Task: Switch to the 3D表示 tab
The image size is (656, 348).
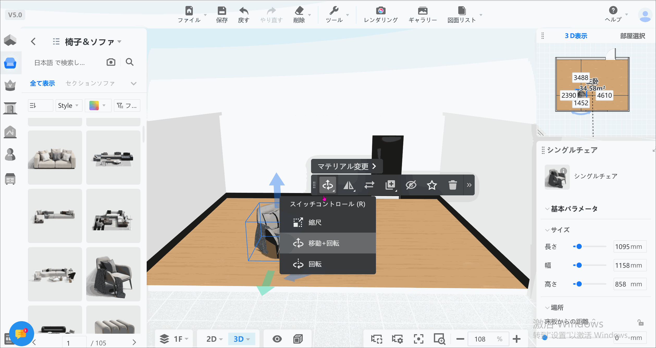Action: tap(576, 36)
